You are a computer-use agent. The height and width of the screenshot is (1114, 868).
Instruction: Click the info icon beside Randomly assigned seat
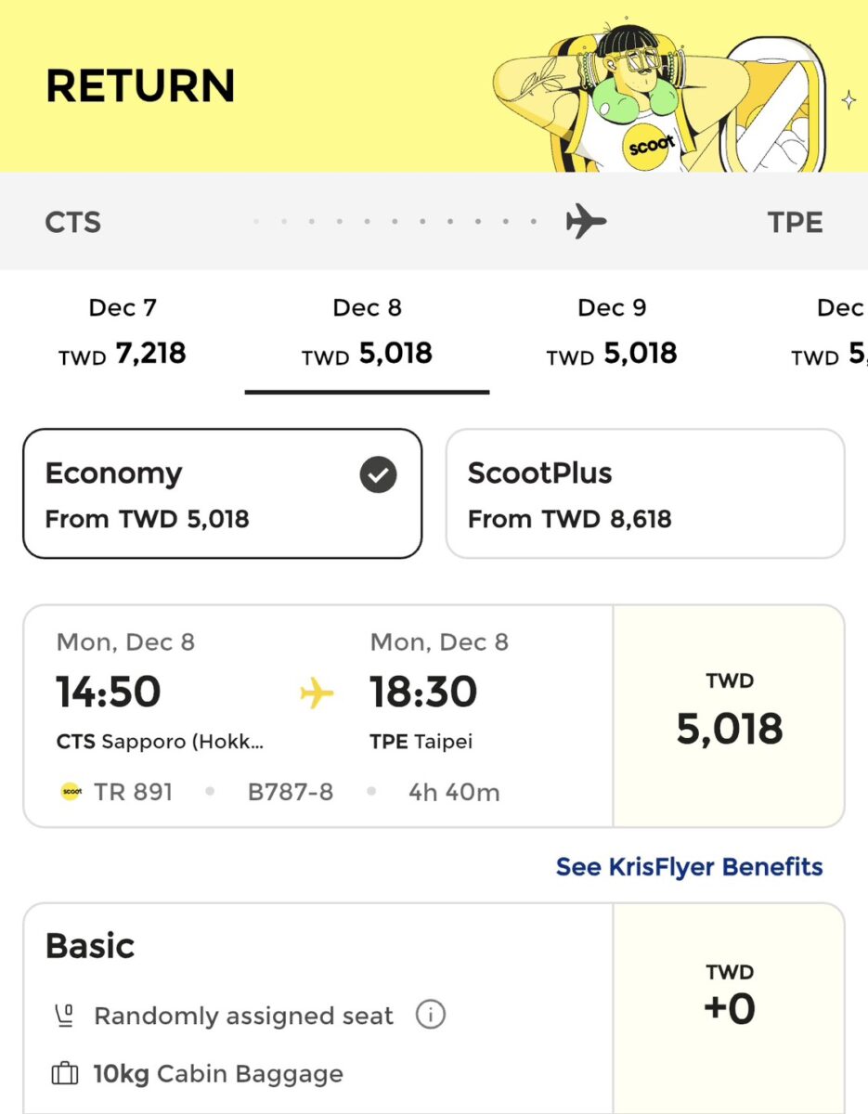pos(430,1016)
